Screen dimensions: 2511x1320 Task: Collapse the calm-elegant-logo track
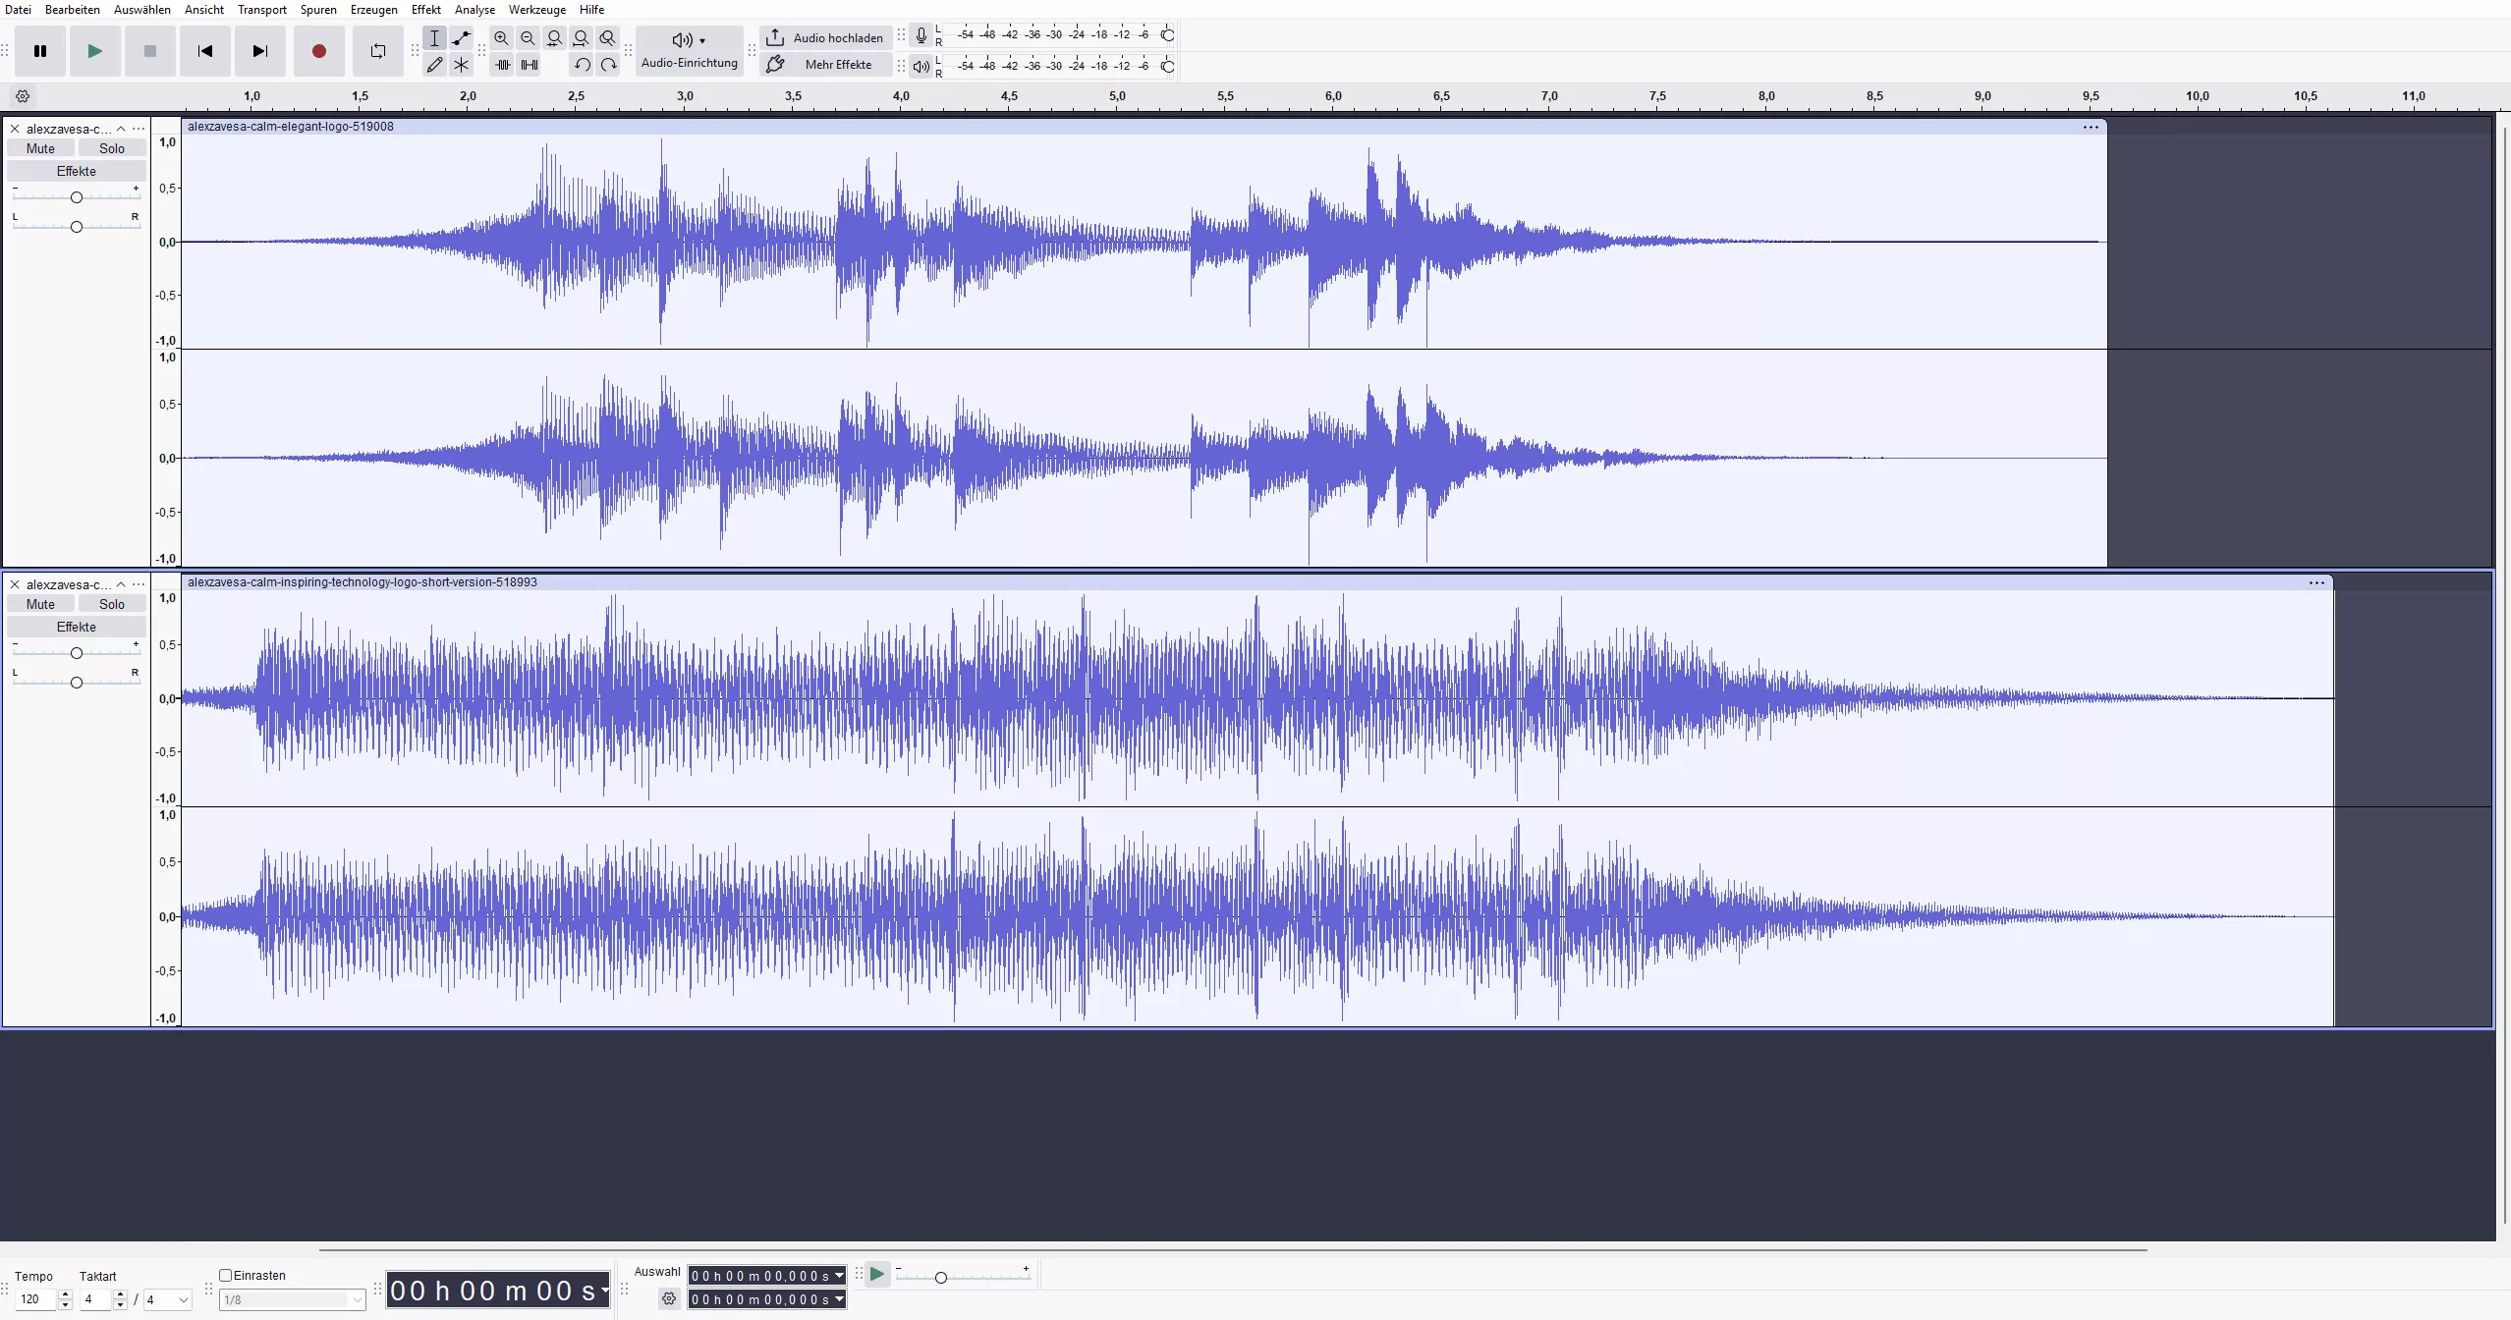pyautogui.click(x=121, y=129)
